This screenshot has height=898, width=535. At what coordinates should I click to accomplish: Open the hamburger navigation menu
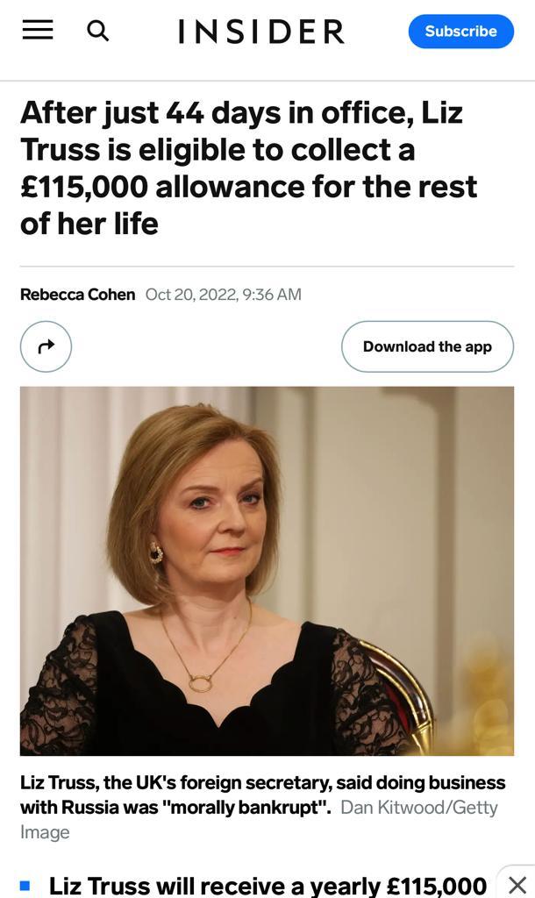coord(38,31)
